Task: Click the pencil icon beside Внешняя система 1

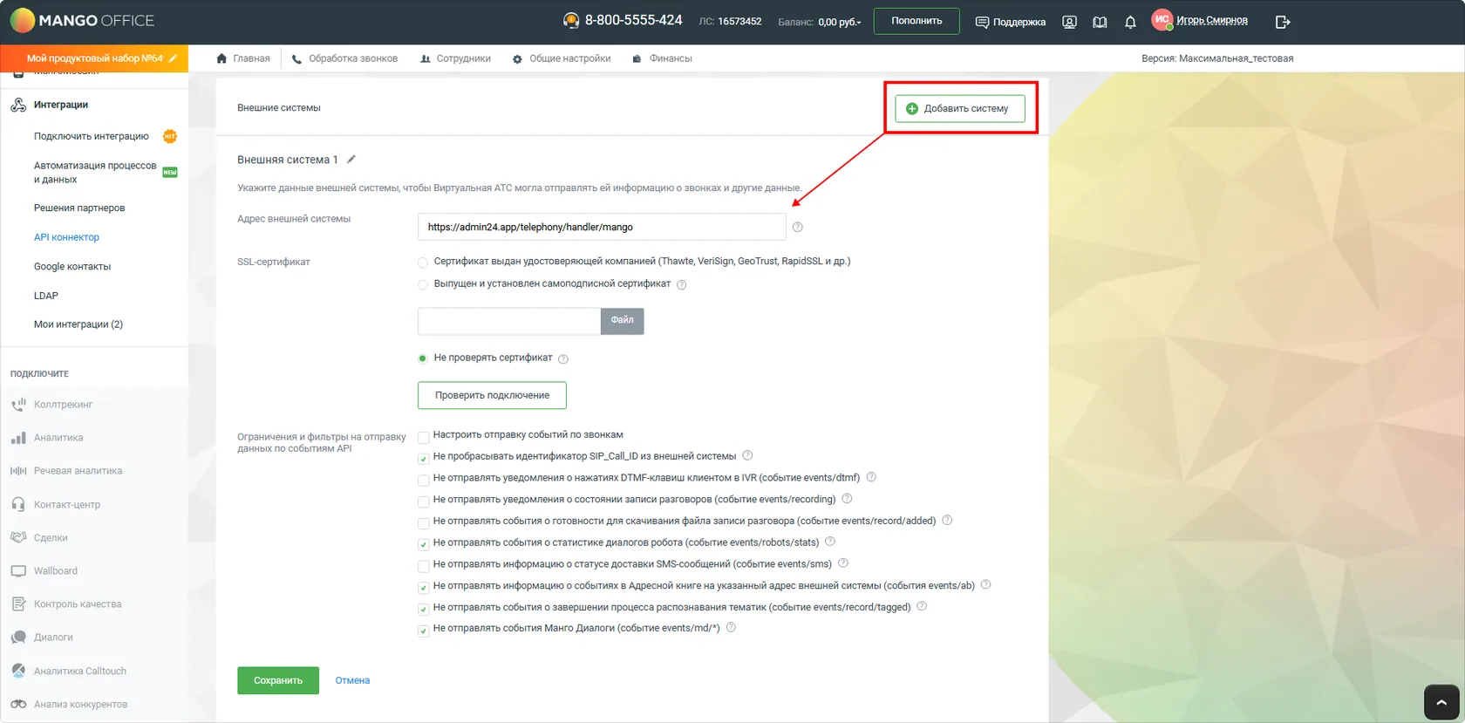Action: pyautogui.click(x=351, y=160)
